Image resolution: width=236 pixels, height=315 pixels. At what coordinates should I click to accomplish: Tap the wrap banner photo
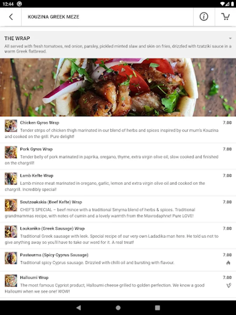click(118, 87)
